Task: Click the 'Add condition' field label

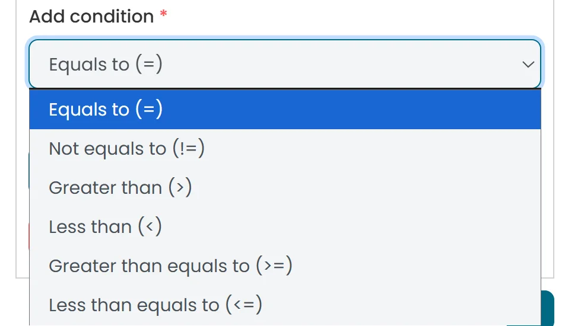Action: [91, 17]
